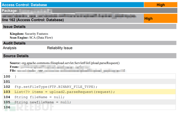Click line number 100 in code listing

tap(7, 77)
